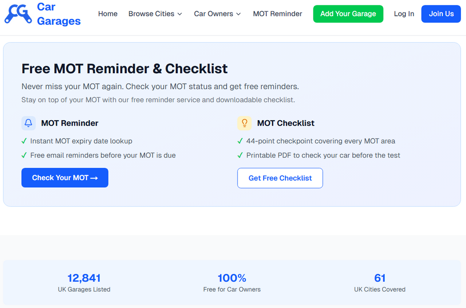Click the lightbulb icon beside MOT Checklist

tap(244, 123)
